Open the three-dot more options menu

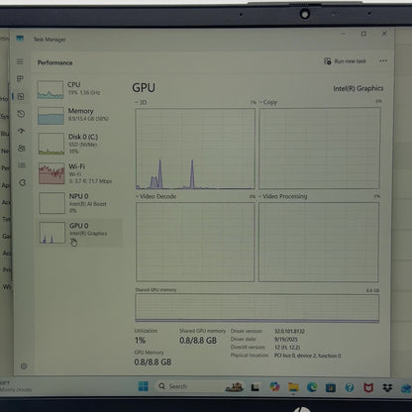pyautogui.click(x=383, y=60)
